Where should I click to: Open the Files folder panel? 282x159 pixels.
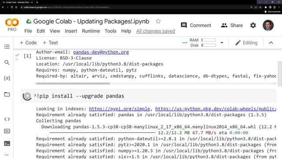tap(7, 94)
